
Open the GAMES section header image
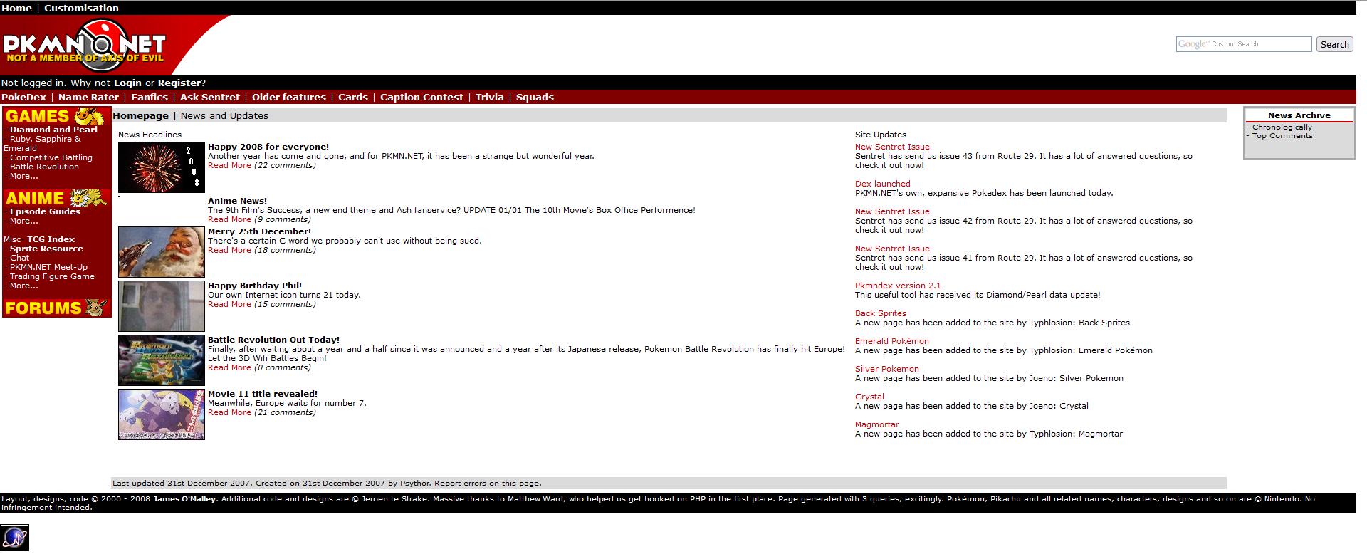(x=56, y=116)
